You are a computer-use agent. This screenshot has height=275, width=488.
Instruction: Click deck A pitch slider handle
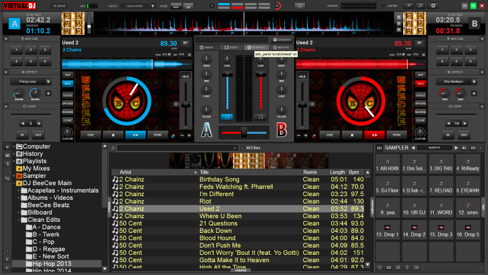click(185, 104)
